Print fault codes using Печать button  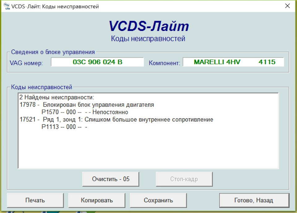point(35,200)
